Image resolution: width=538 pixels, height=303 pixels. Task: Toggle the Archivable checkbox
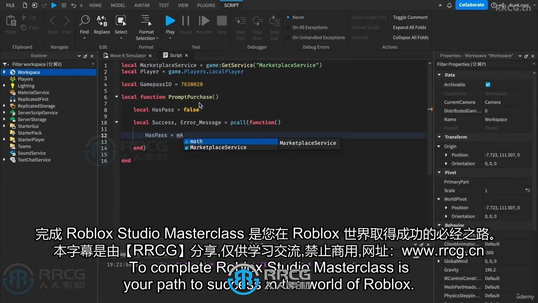(x=488, y=85)
